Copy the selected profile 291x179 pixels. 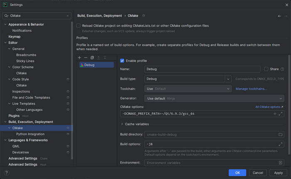(x=92, y=57)
